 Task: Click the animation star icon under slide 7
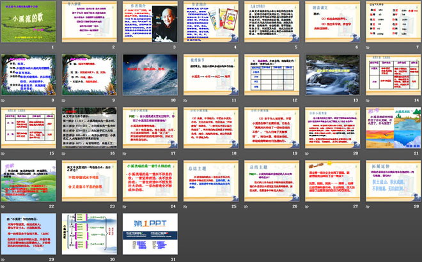coord(368,47)
